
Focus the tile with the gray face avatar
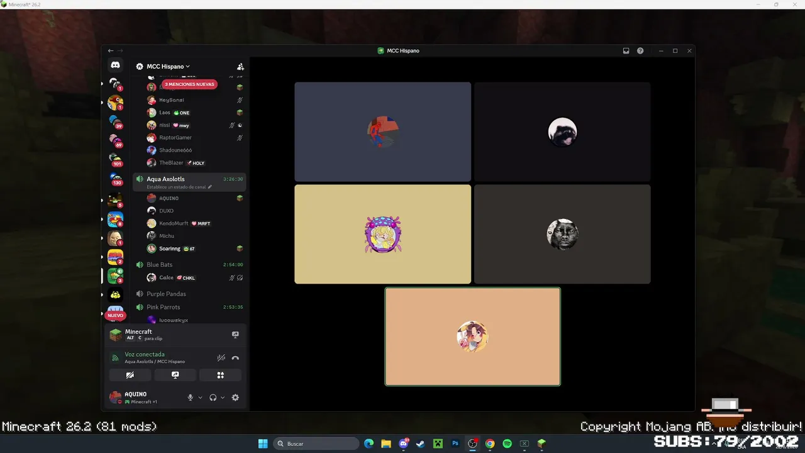click(562, 234)
